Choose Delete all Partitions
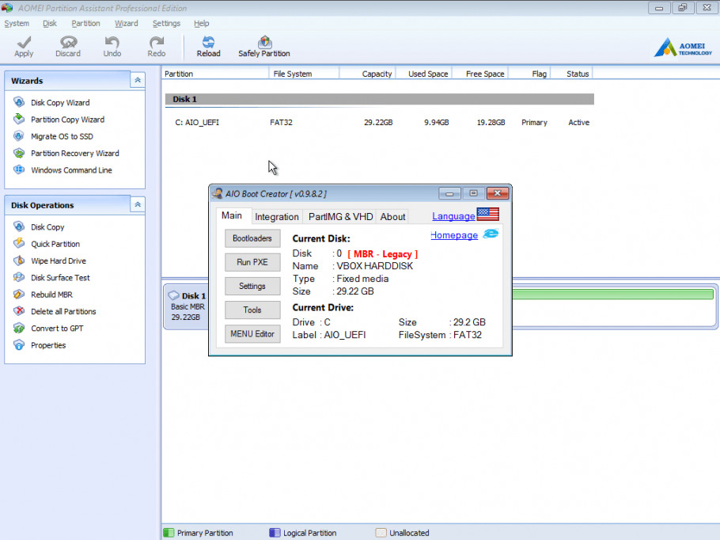The height and width of the screenshot is (540, 720). pos(63,311)
